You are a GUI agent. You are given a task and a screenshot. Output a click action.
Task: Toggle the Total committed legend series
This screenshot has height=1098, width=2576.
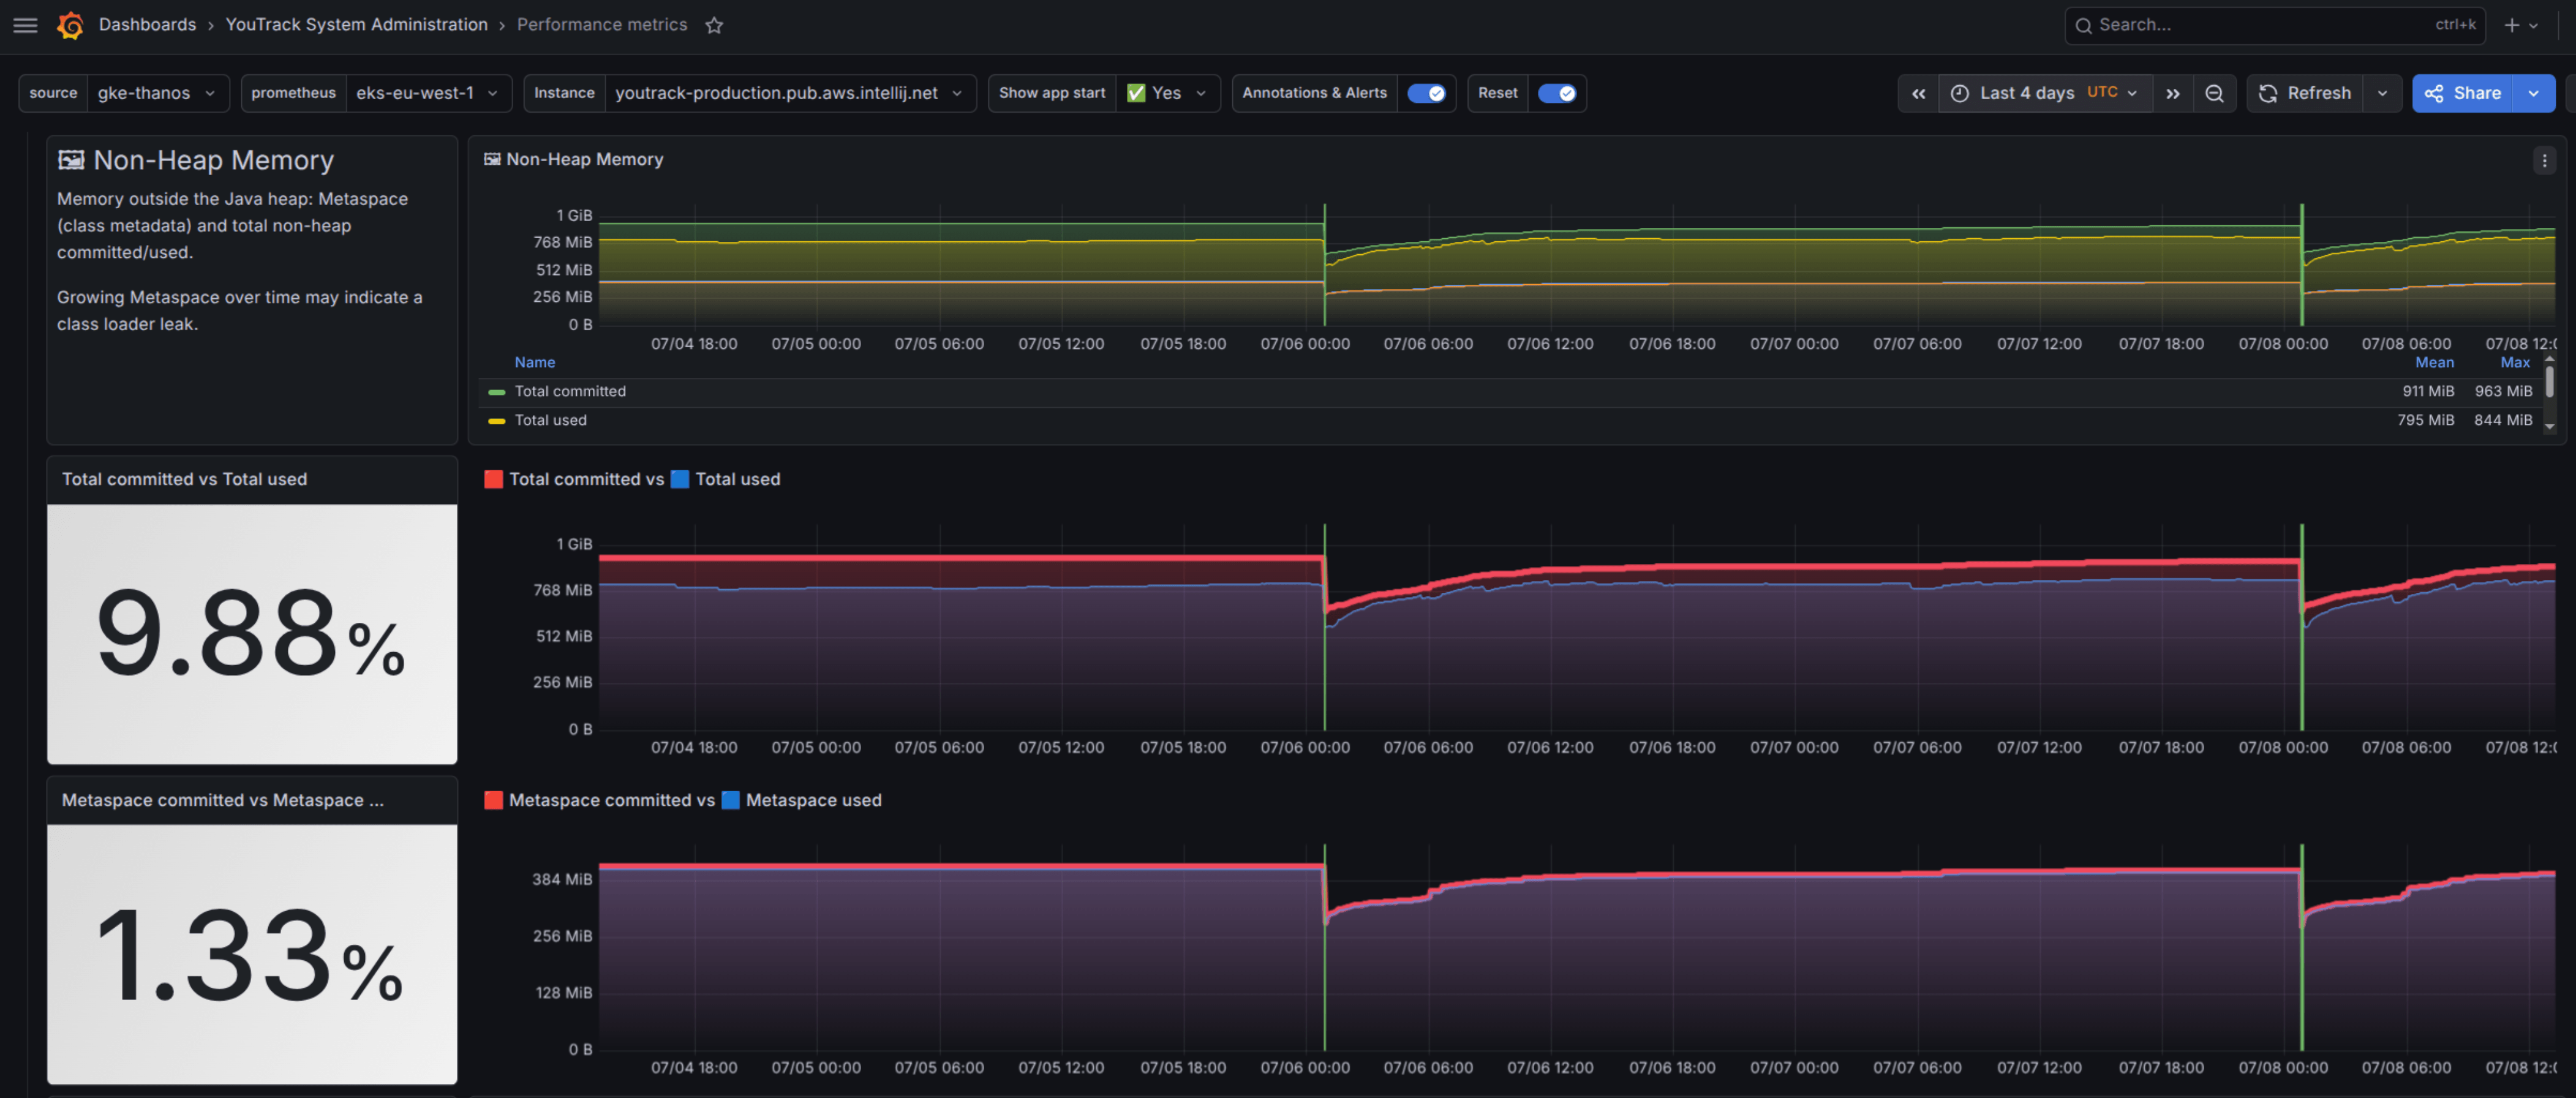570,391
